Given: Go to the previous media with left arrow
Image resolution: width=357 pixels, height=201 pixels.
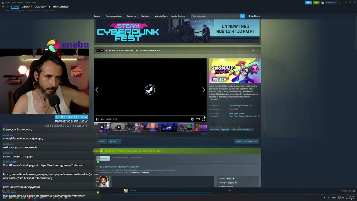Looking at the screenshot, I should tap(97, 90).
